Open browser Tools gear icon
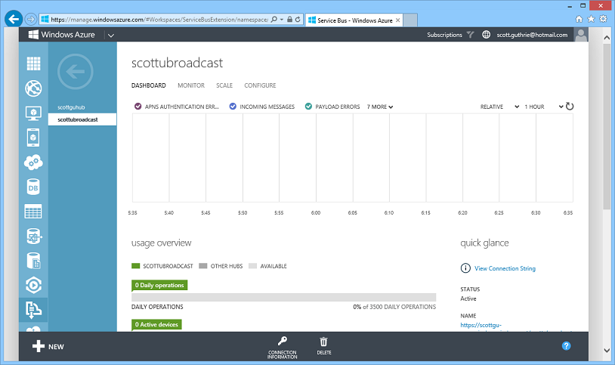The height and width of the screenshot is (365, 615). 603,19
